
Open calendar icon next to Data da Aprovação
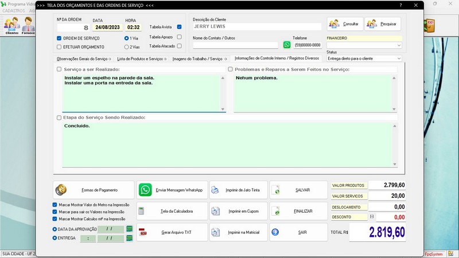[x=130, y=229]
